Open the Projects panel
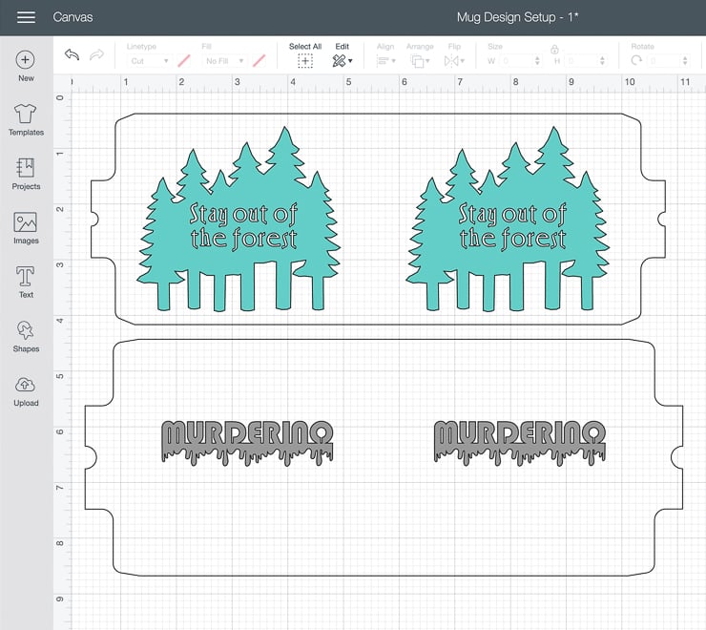This screenshot has width=706, height=630. click(26, 174)
